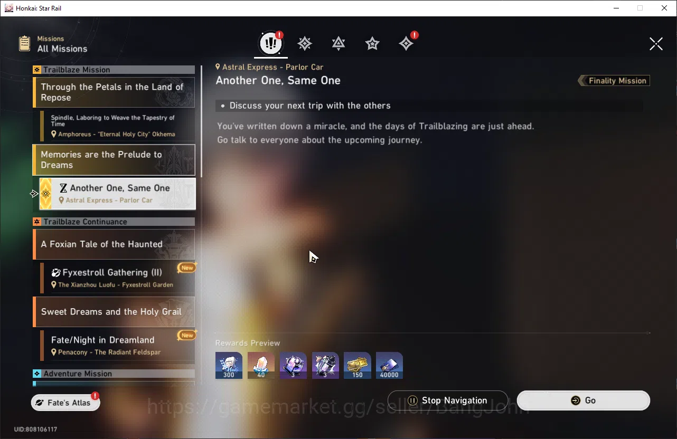Open the triangle-shaped mission category tab

click(338, 44)
